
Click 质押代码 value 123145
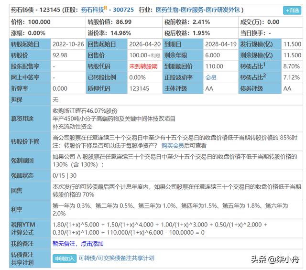click(139, 88)
